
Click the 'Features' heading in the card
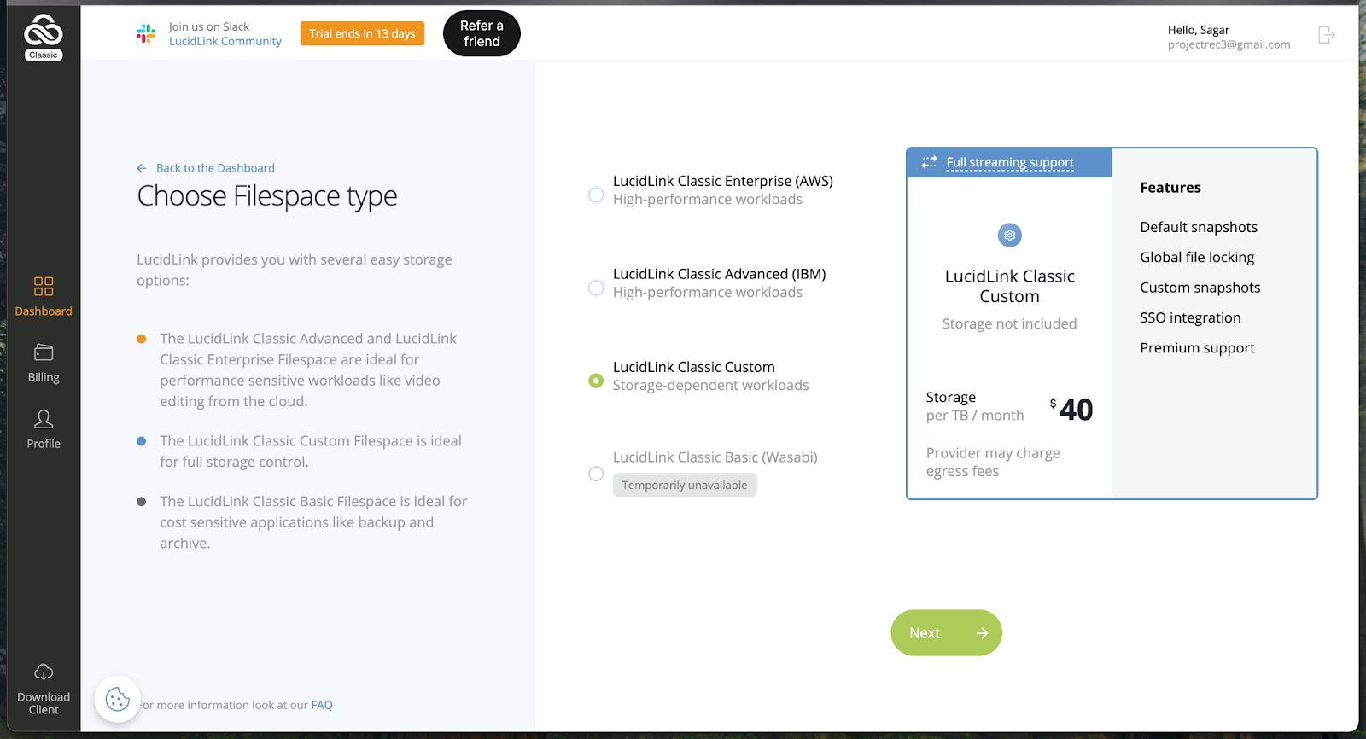(x=1170, y=188)
